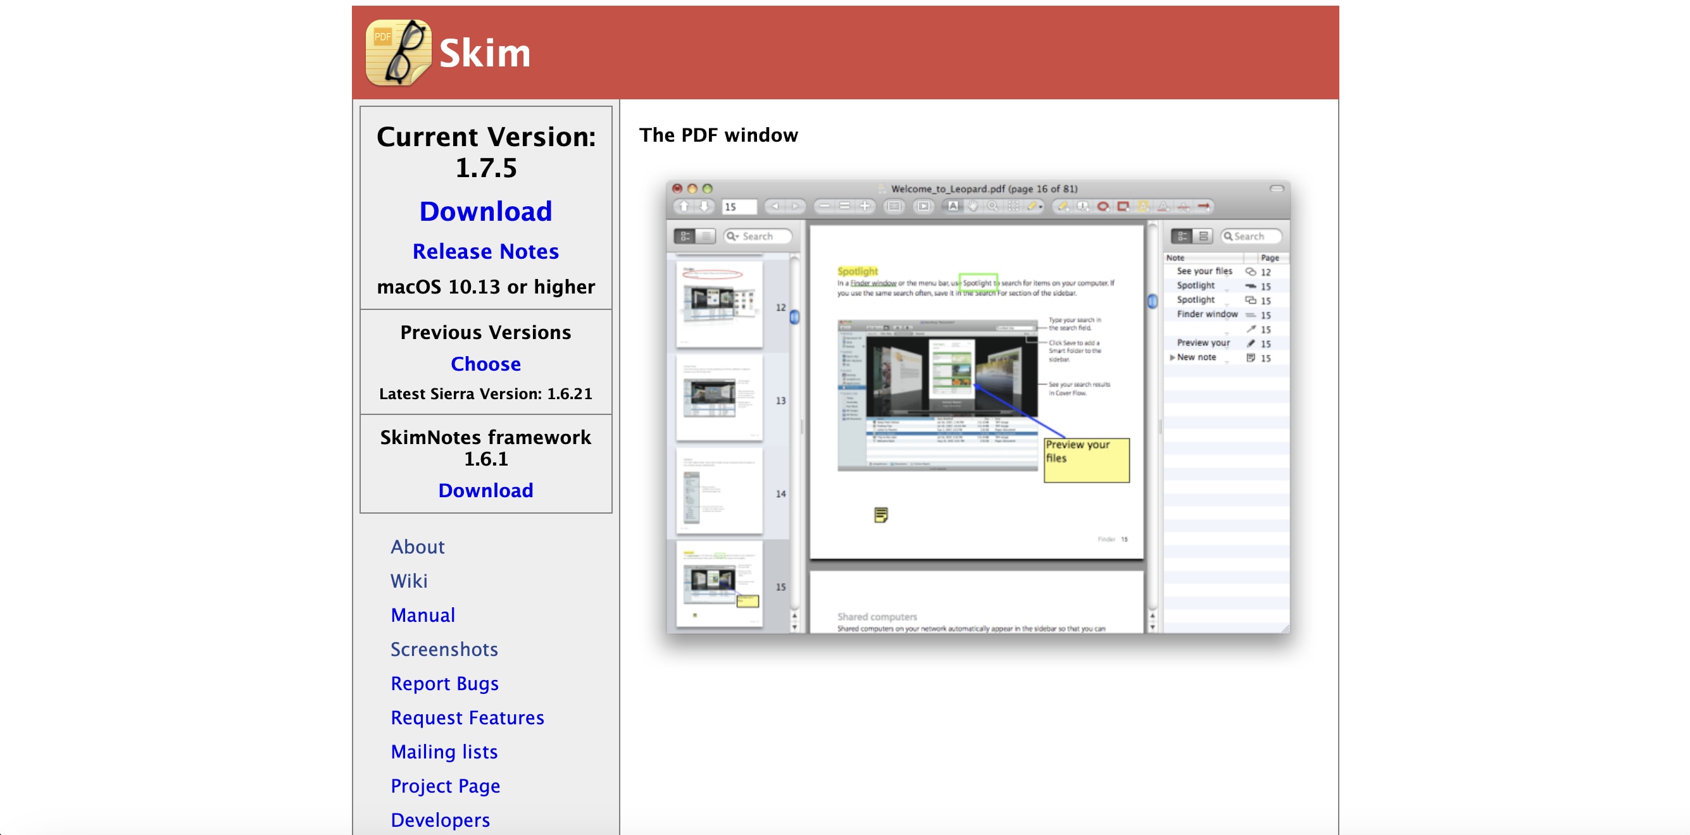Click the Note column header
The width and height of the screenshot is (1690, 835).
tap(1205, 257)
